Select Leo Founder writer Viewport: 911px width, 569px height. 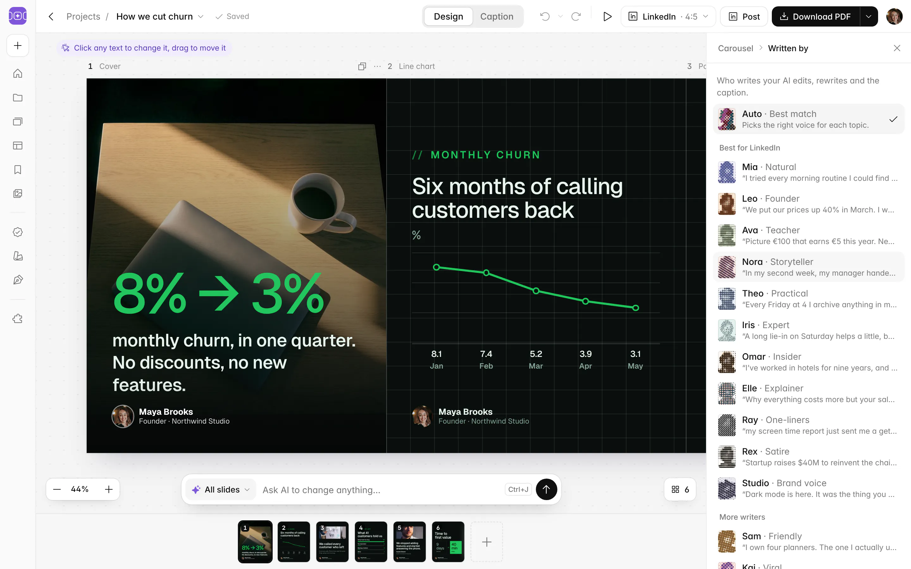[809, 204]
